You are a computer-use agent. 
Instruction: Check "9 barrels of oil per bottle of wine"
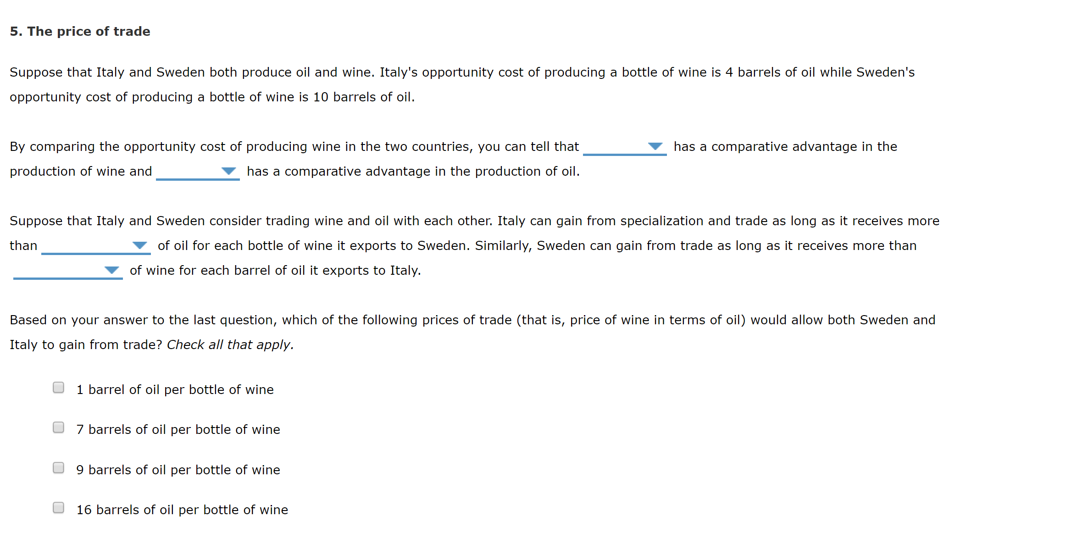click(x=58, y=467)
